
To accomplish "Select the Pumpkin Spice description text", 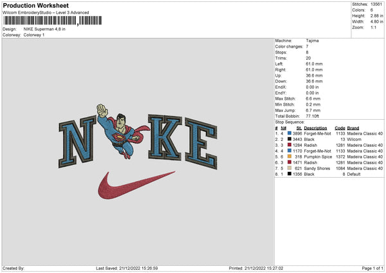I will 318,156.
